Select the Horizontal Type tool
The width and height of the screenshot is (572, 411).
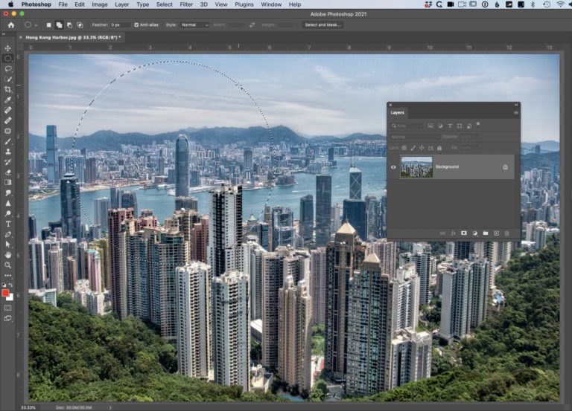[7, 224]
